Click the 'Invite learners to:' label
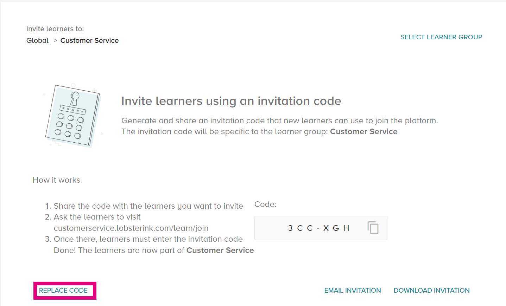The height and width of the screenshot is (306, 506). click(55, 29)
